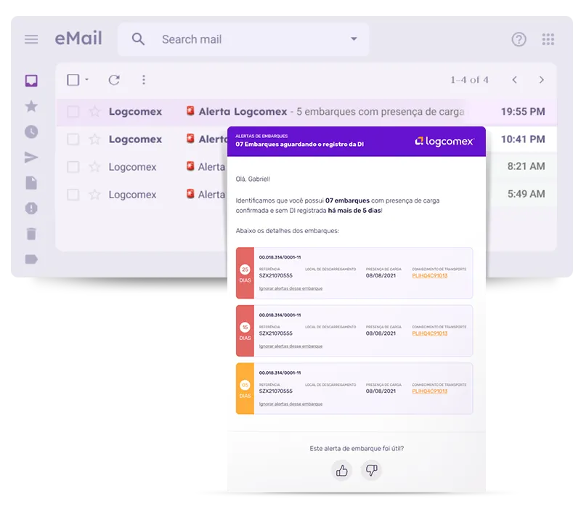
Task: Click 'Ignorar alertas desse embarque' in 25 dias card
Action: click(x=290, y=288)
